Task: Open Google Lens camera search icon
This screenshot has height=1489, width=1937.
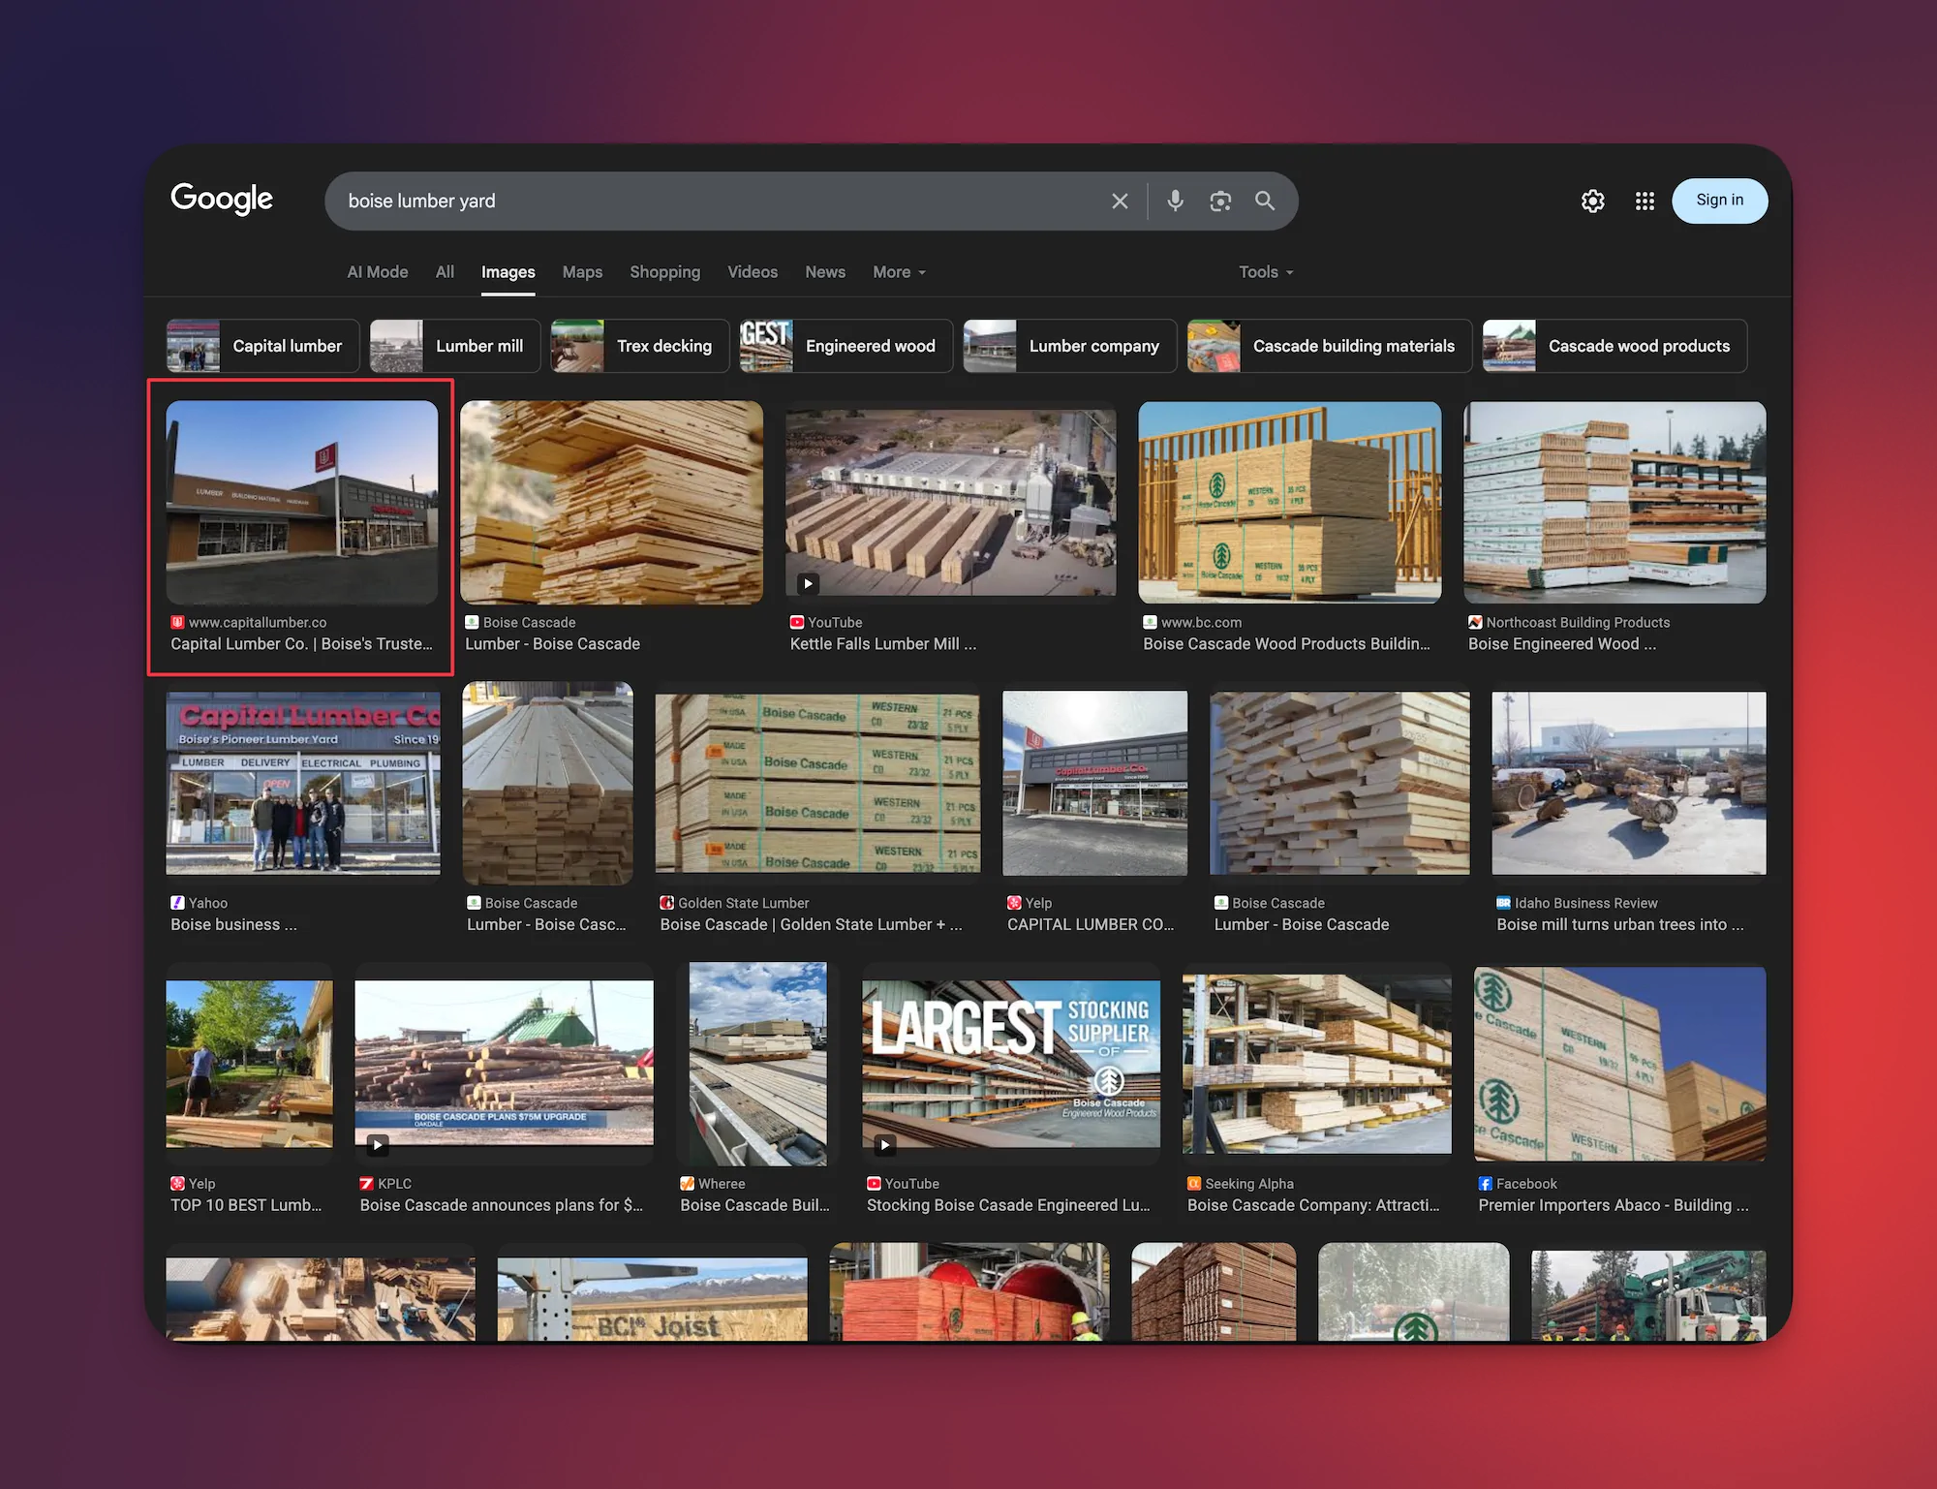Action: point(1220,201)
